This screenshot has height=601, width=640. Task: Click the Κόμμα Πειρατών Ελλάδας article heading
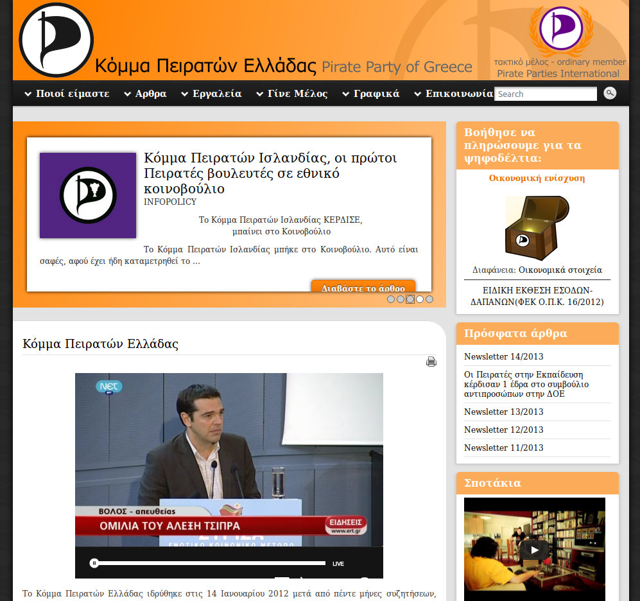100,344
